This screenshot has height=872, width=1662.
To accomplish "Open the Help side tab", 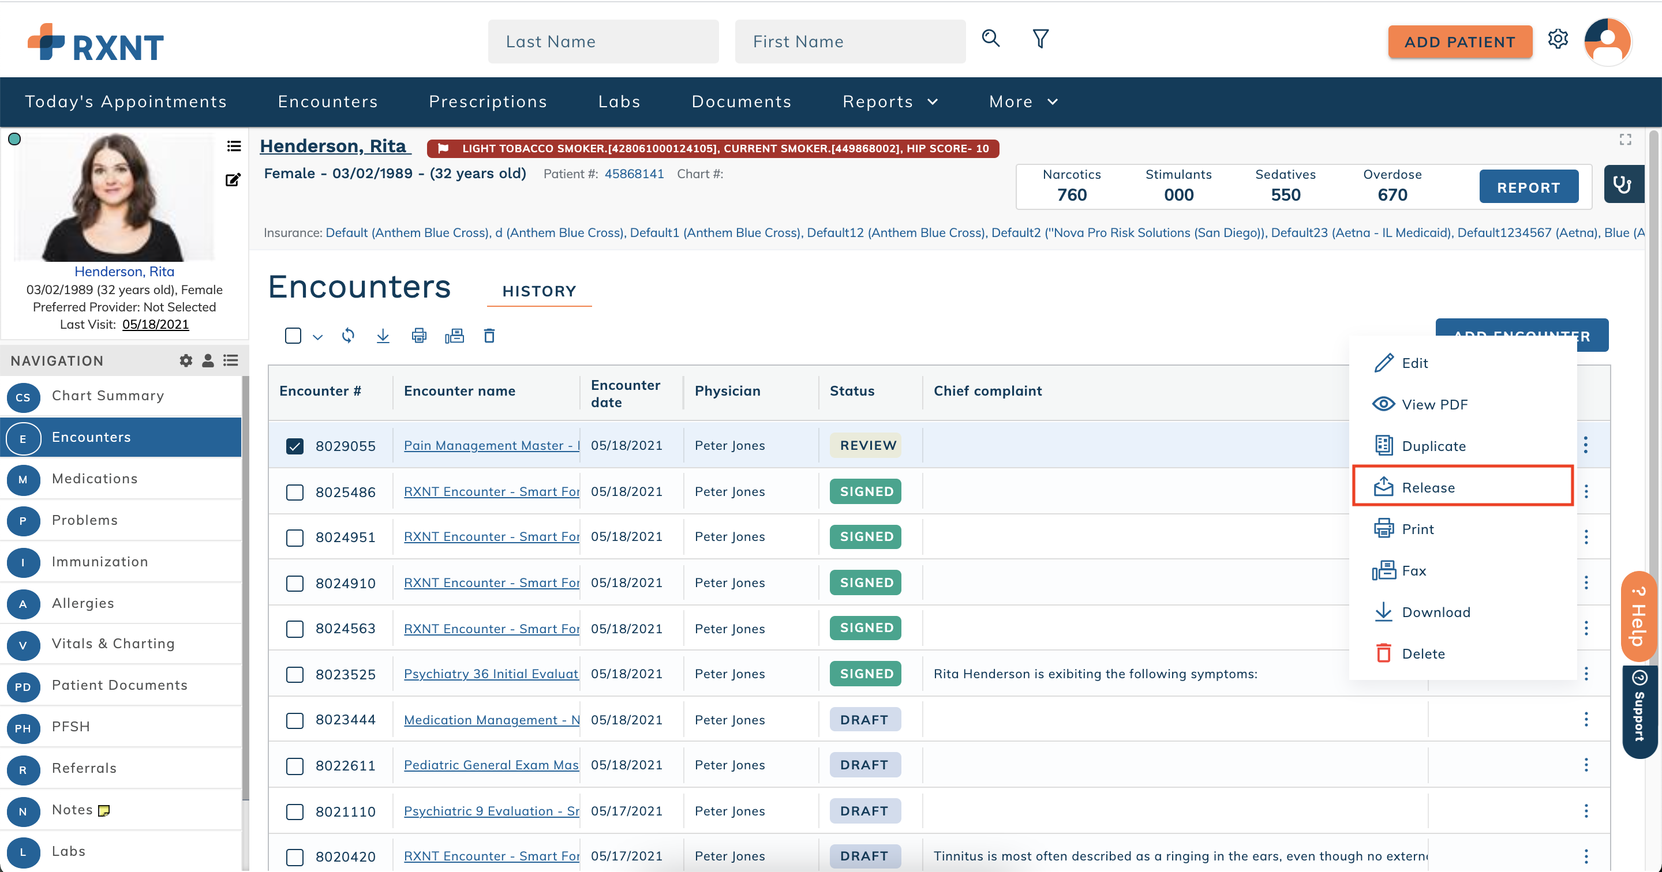I will [x=1638, y=616].
